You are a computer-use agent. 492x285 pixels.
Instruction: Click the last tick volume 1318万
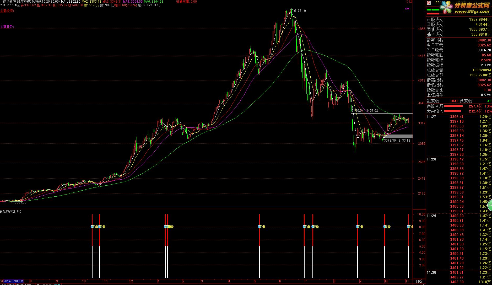click(x=485, y=282)
